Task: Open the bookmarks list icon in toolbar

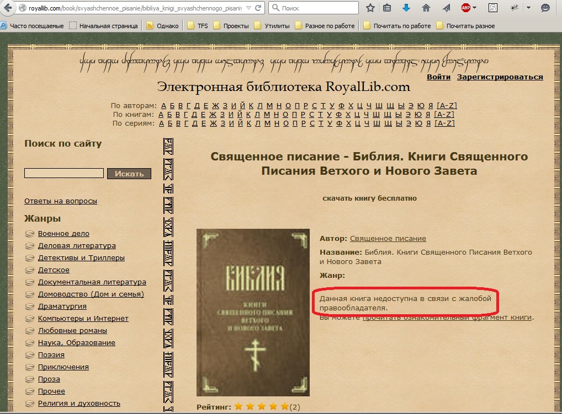Action: click(387, 8)
